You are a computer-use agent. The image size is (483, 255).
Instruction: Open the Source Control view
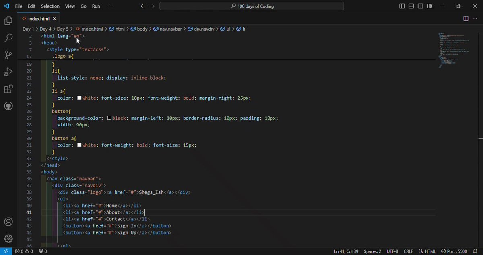pos(8,55)
